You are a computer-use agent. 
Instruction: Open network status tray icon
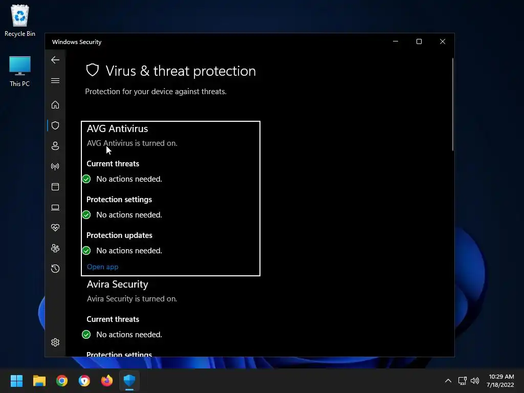[463, 381]
